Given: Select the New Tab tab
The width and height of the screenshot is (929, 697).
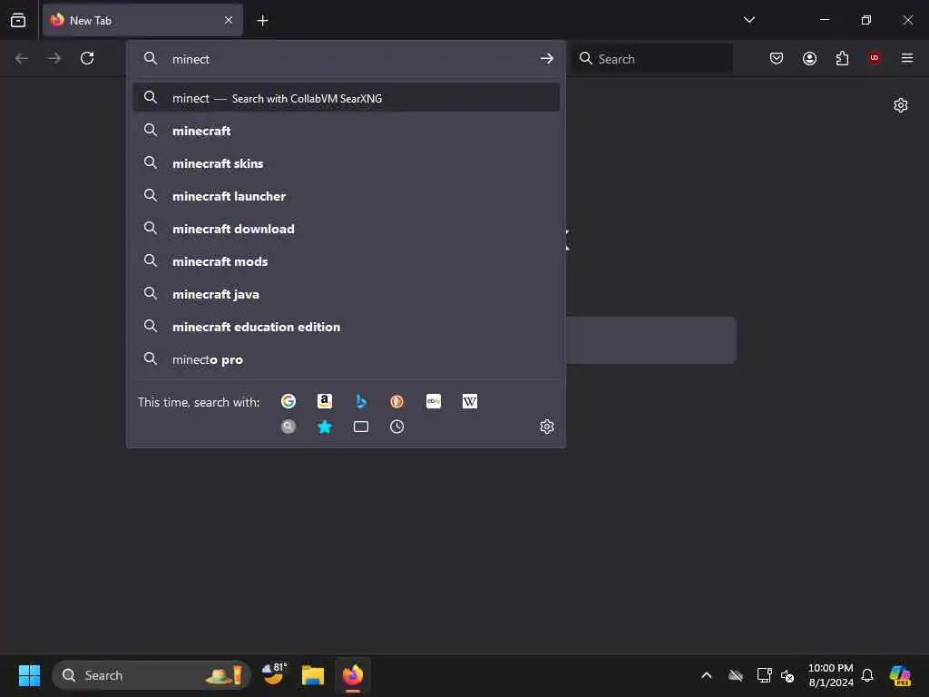Looking at the screenshot, I should coord(142,20).
